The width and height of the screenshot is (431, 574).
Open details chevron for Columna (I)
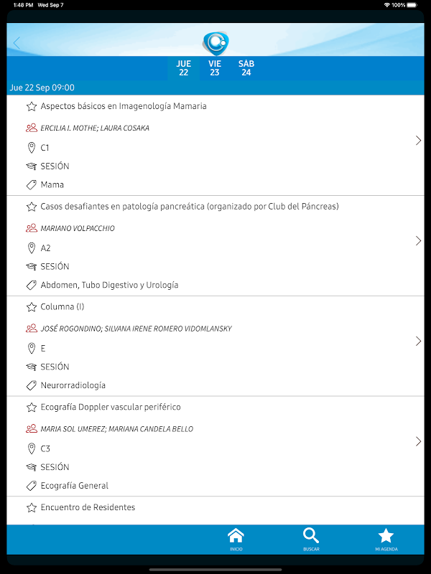[418, 342]
